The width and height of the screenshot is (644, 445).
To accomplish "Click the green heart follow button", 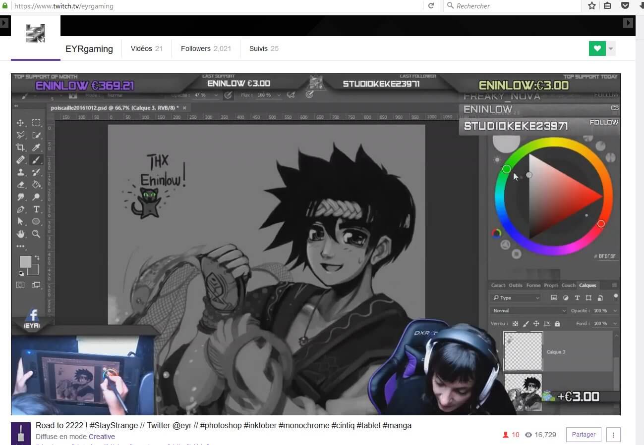I will click(597, 49).
